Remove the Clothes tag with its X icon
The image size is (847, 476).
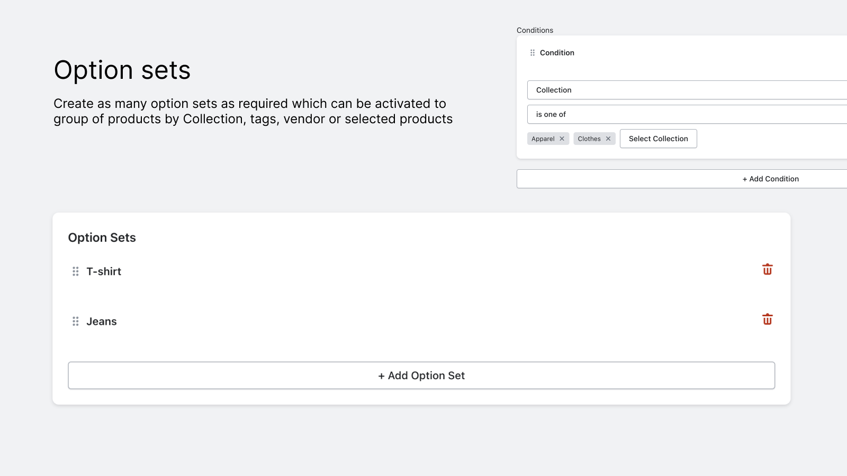[x=608, y=138]
